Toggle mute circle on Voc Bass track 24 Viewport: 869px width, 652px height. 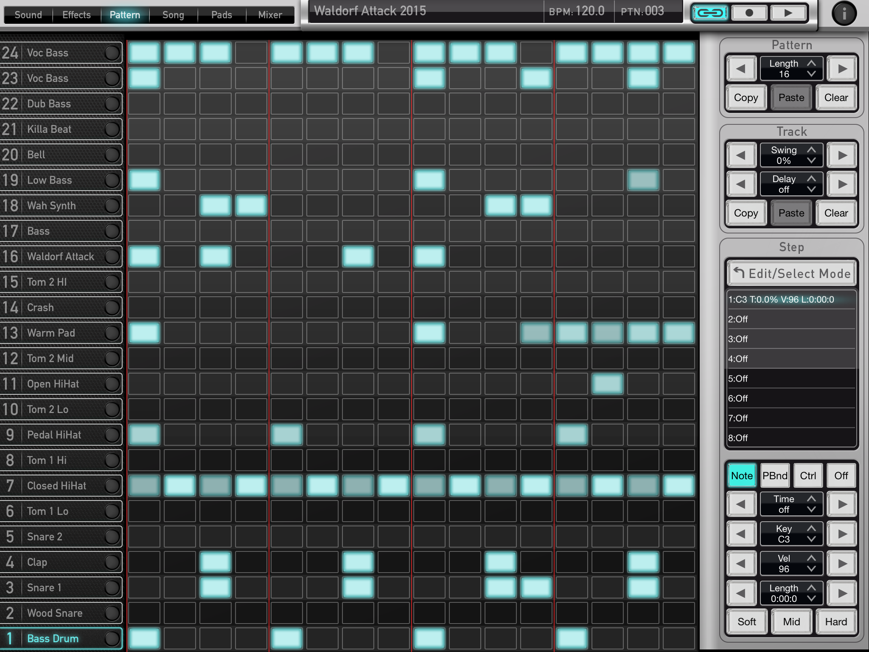pos(112,53)
